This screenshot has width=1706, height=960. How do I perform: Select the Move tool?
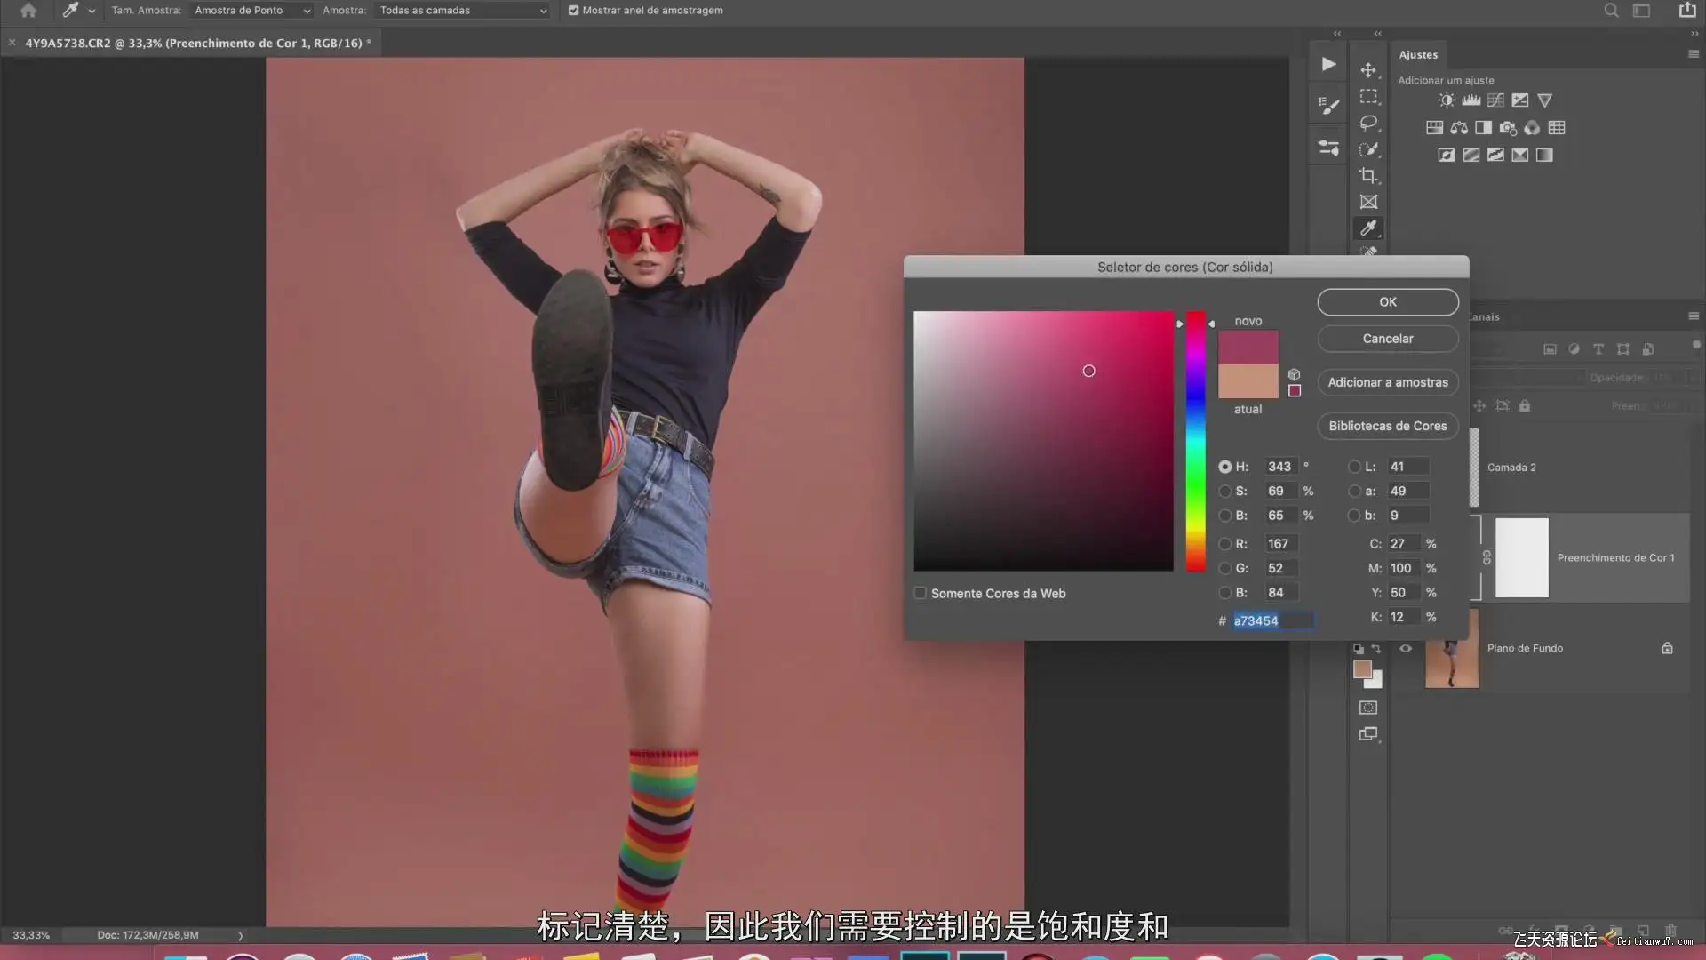coord(1368,70)
